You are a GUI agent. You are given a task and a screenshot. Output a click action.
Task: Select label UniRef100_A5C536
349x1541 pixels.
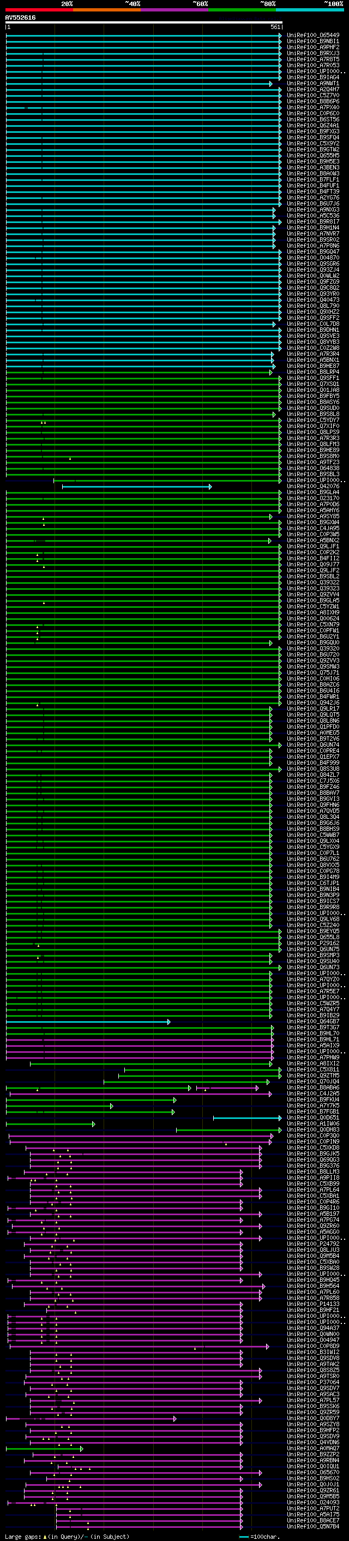click(313, 216)
